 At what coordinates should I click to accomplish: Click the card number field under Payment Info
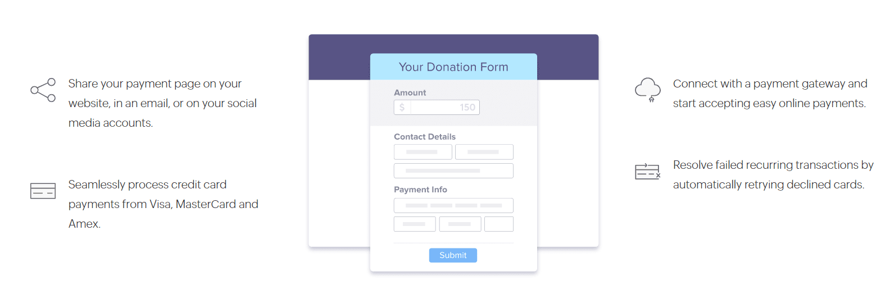pyautogui.click(x=453, y=205)
